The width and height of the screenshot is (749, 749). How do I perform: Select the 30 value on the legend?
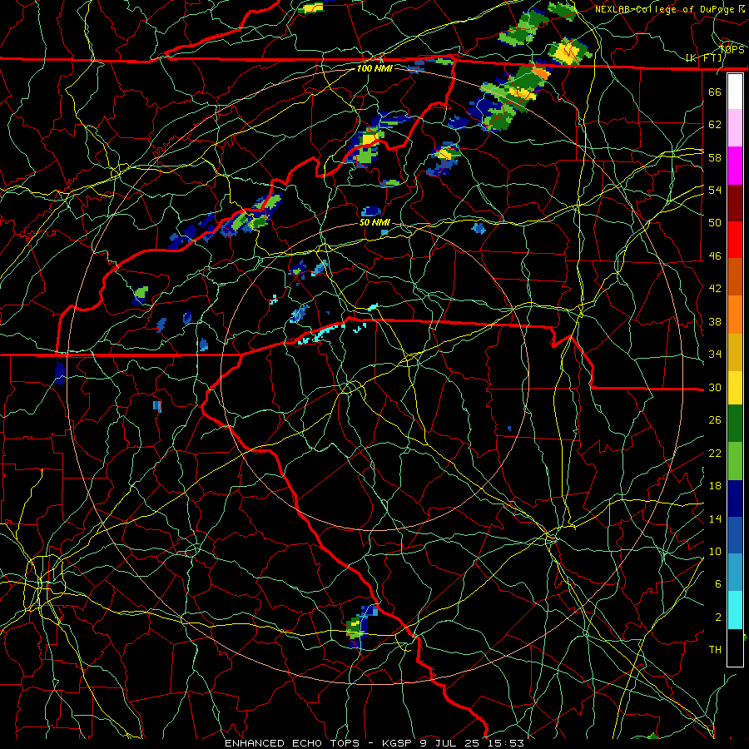715,387
